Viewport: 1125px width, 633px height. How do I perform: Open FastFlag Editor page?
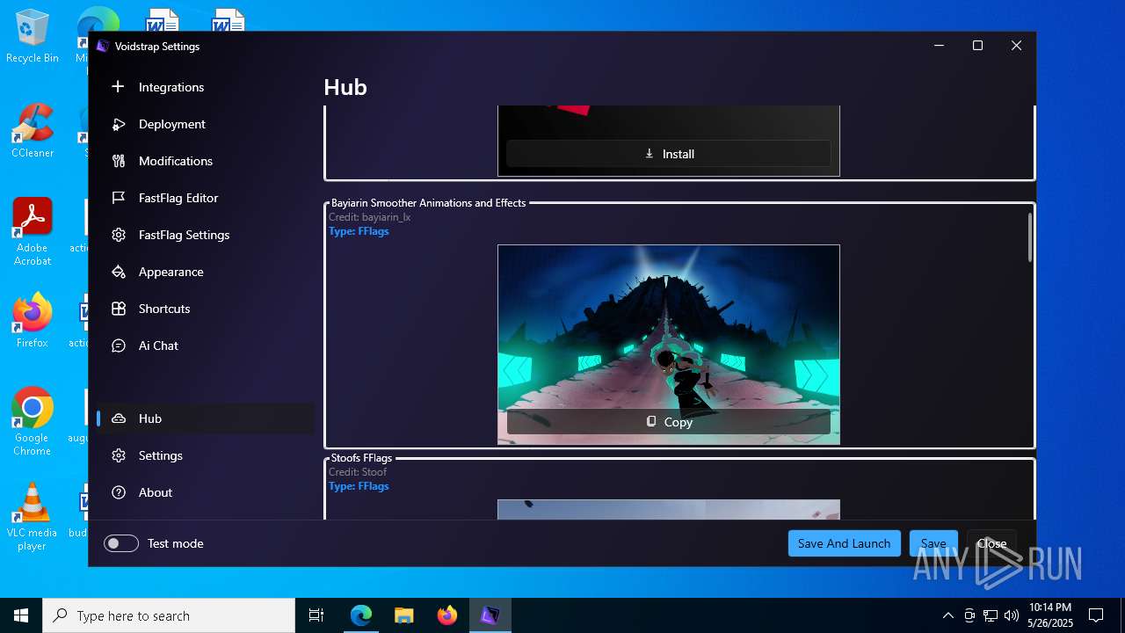click(205, 198)
